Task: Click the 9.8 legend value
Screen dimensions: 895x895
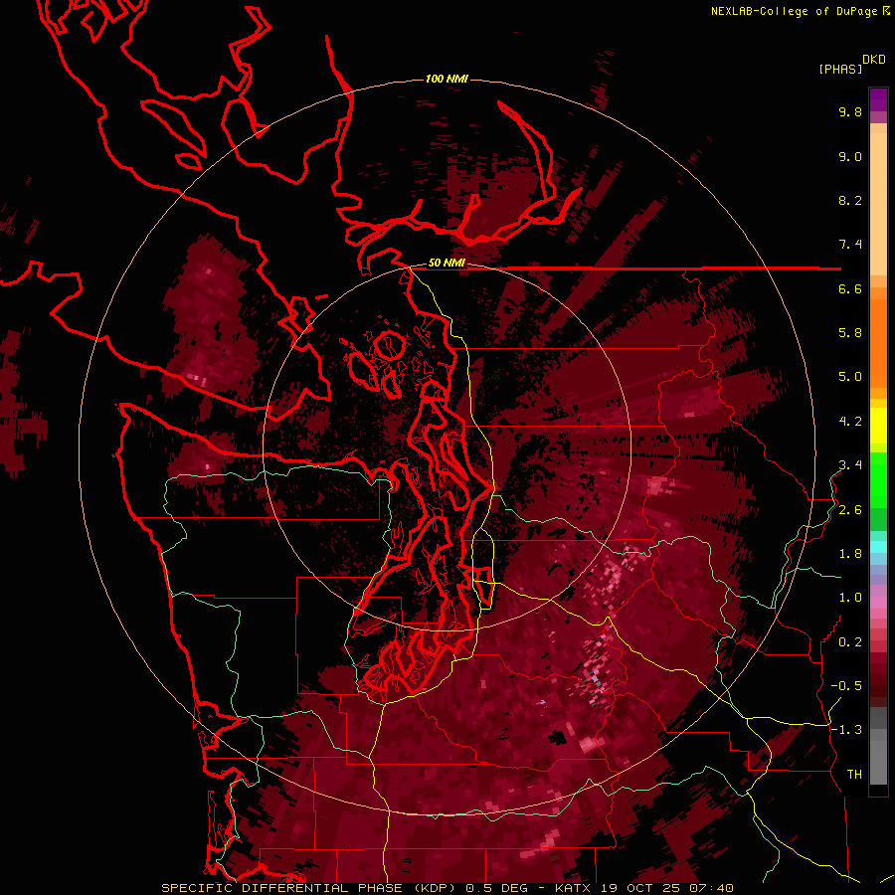Action: pos(850,112)
